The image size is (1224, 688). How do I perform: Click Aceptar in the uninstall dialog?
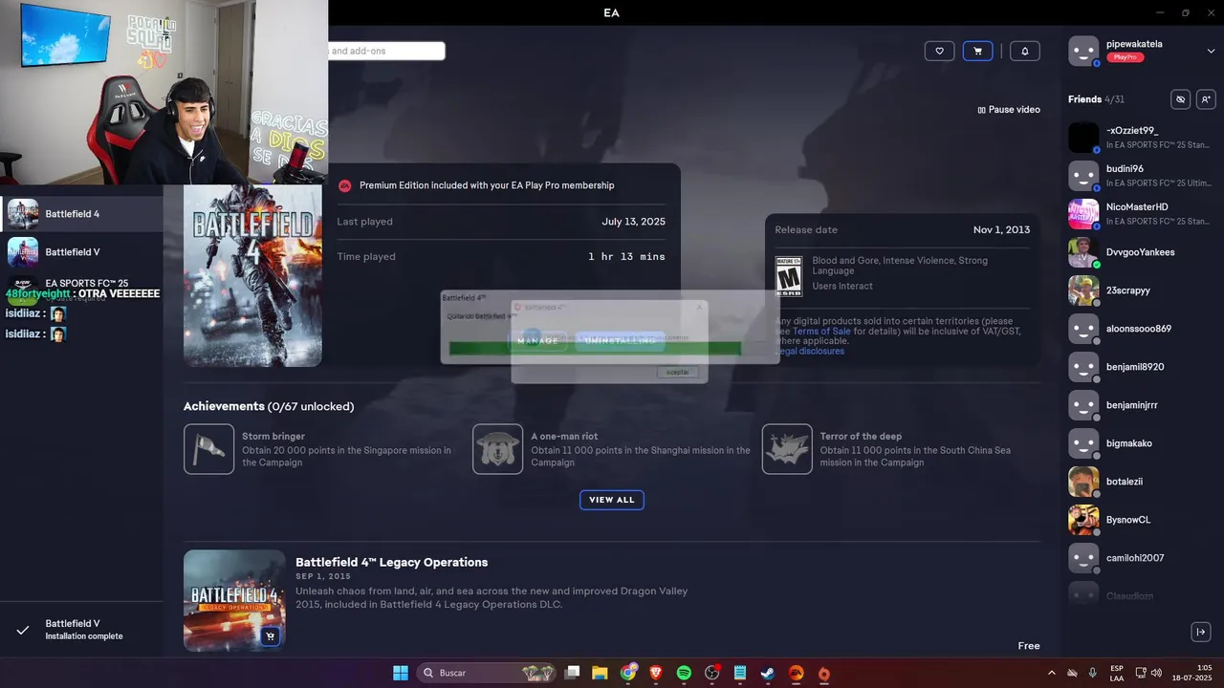pyautogui.click(x=677, y=372)
